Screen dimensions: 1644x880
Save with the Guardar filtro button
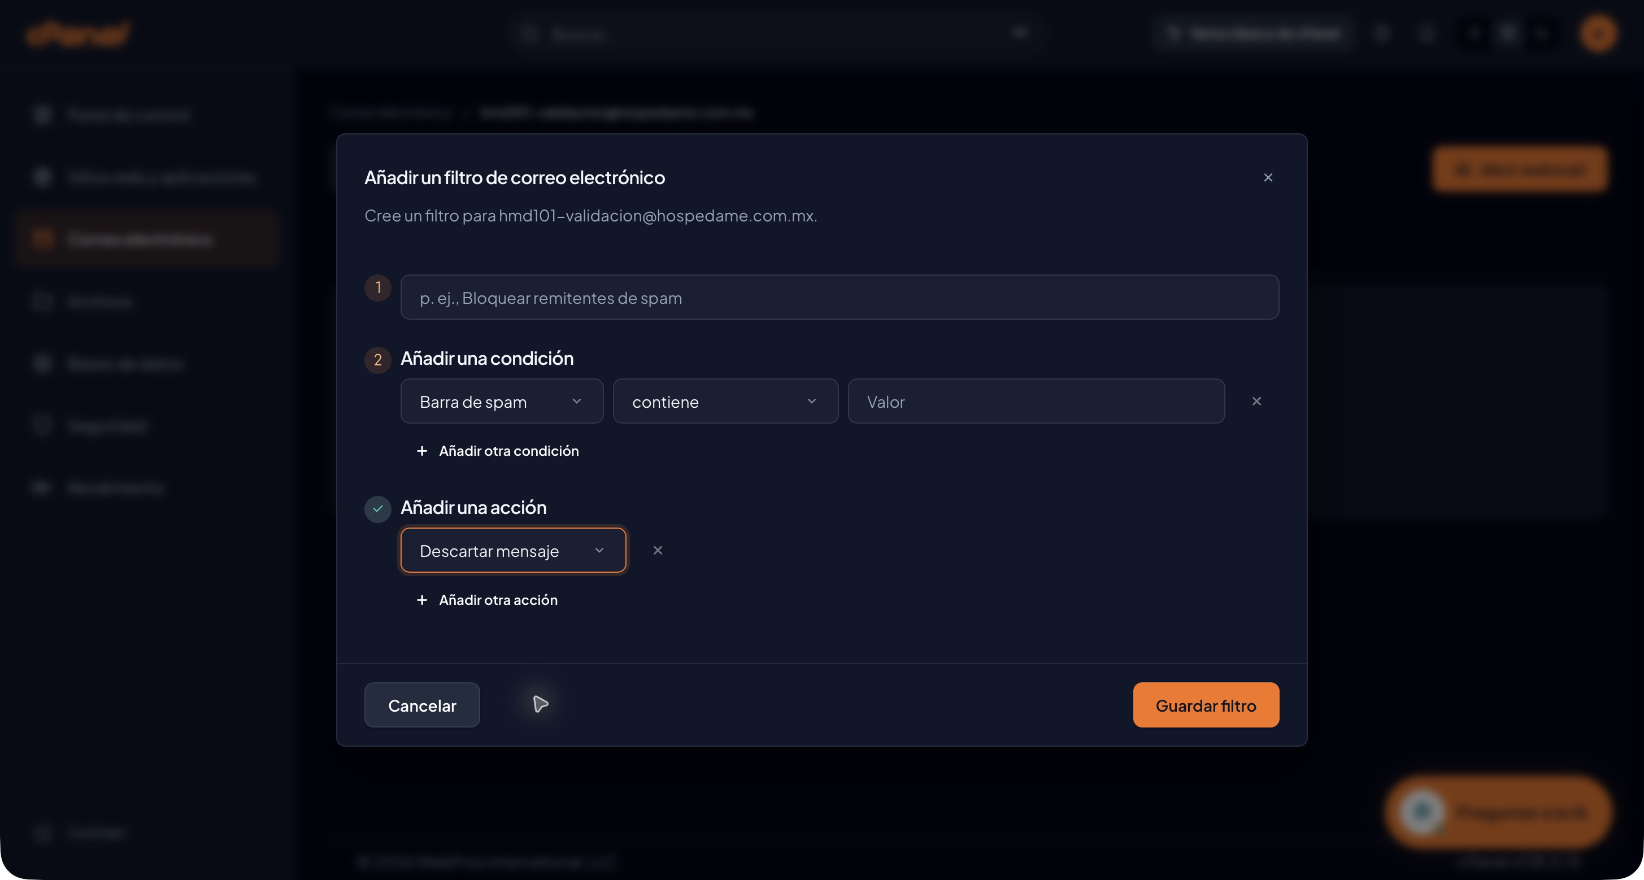(x=1206, y=705)
